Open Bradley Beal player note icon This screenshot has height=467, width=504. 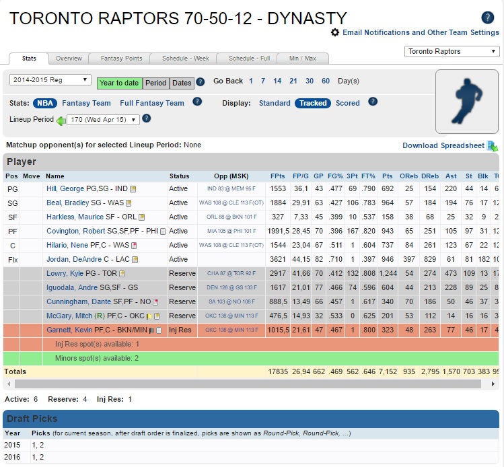[x=129, y=203]
